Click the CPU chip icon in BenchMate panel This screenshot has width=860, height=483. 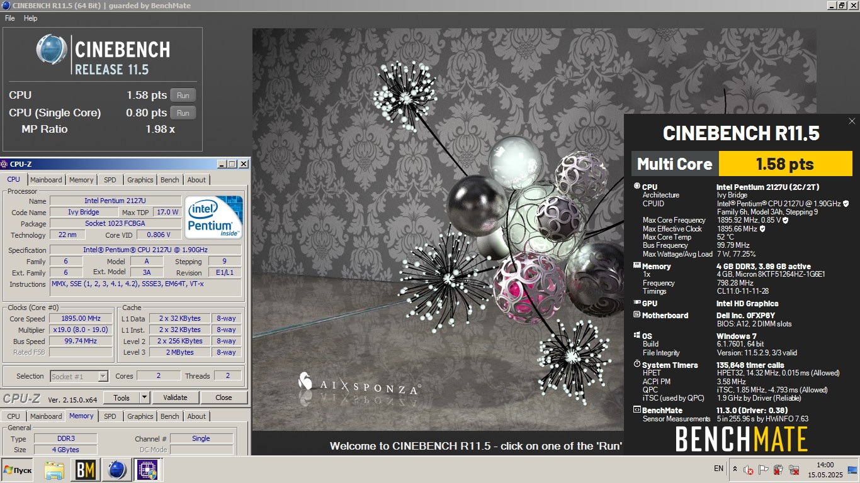click(x=637, y=187)
